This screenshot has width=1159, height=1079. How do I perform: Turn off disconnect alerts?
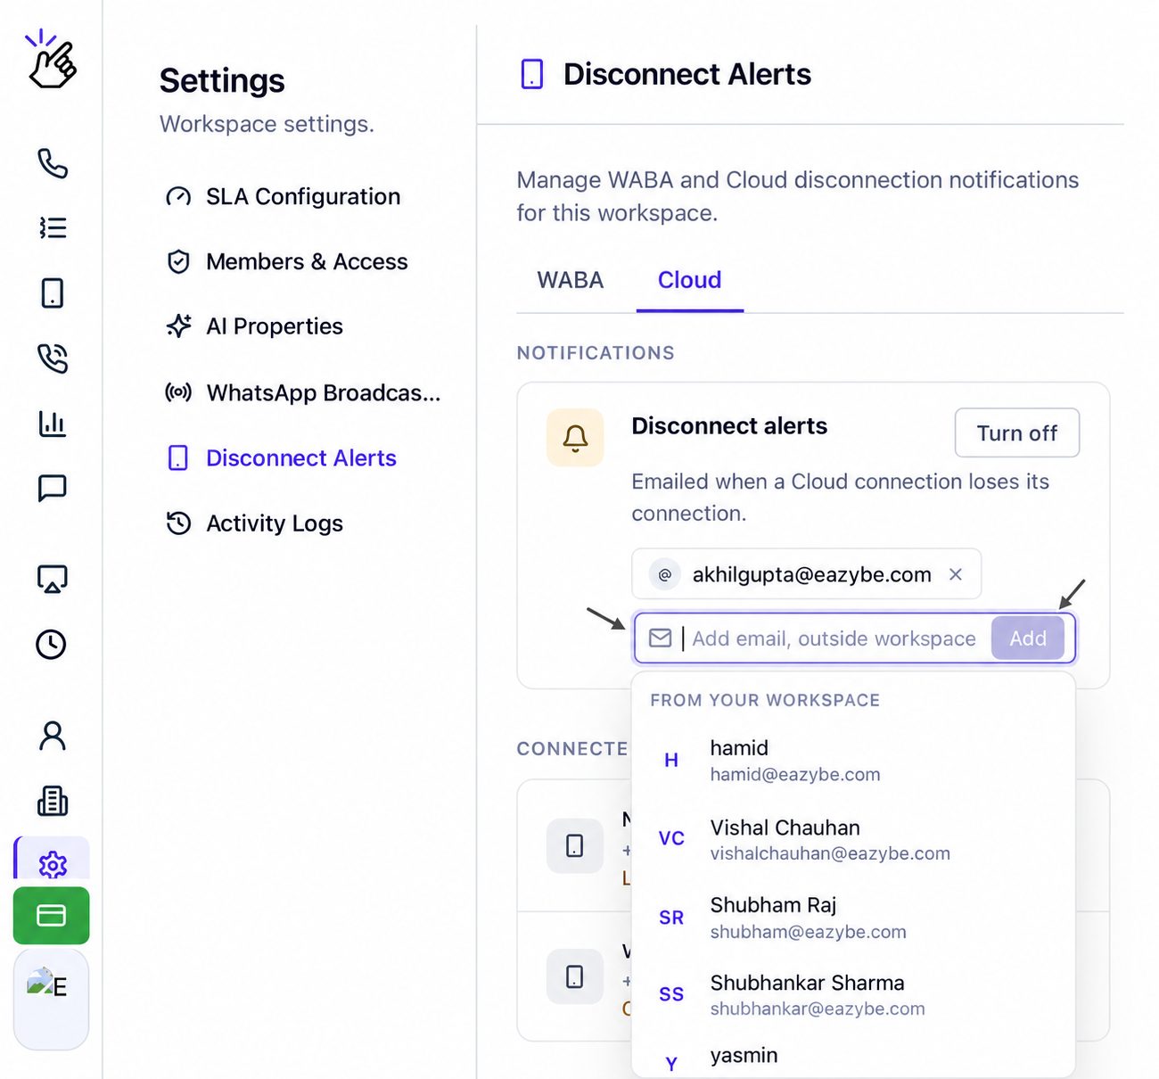tap(1017, 433)
